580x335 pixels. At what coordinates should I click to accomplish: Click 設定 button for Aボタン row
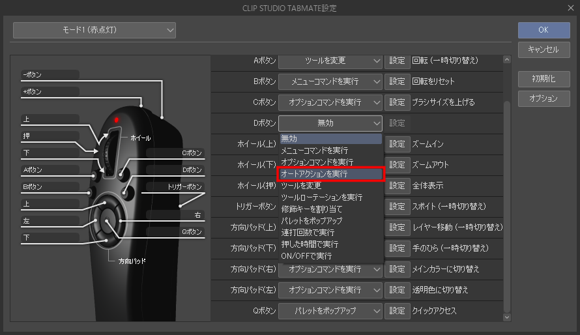coord(398,61)
